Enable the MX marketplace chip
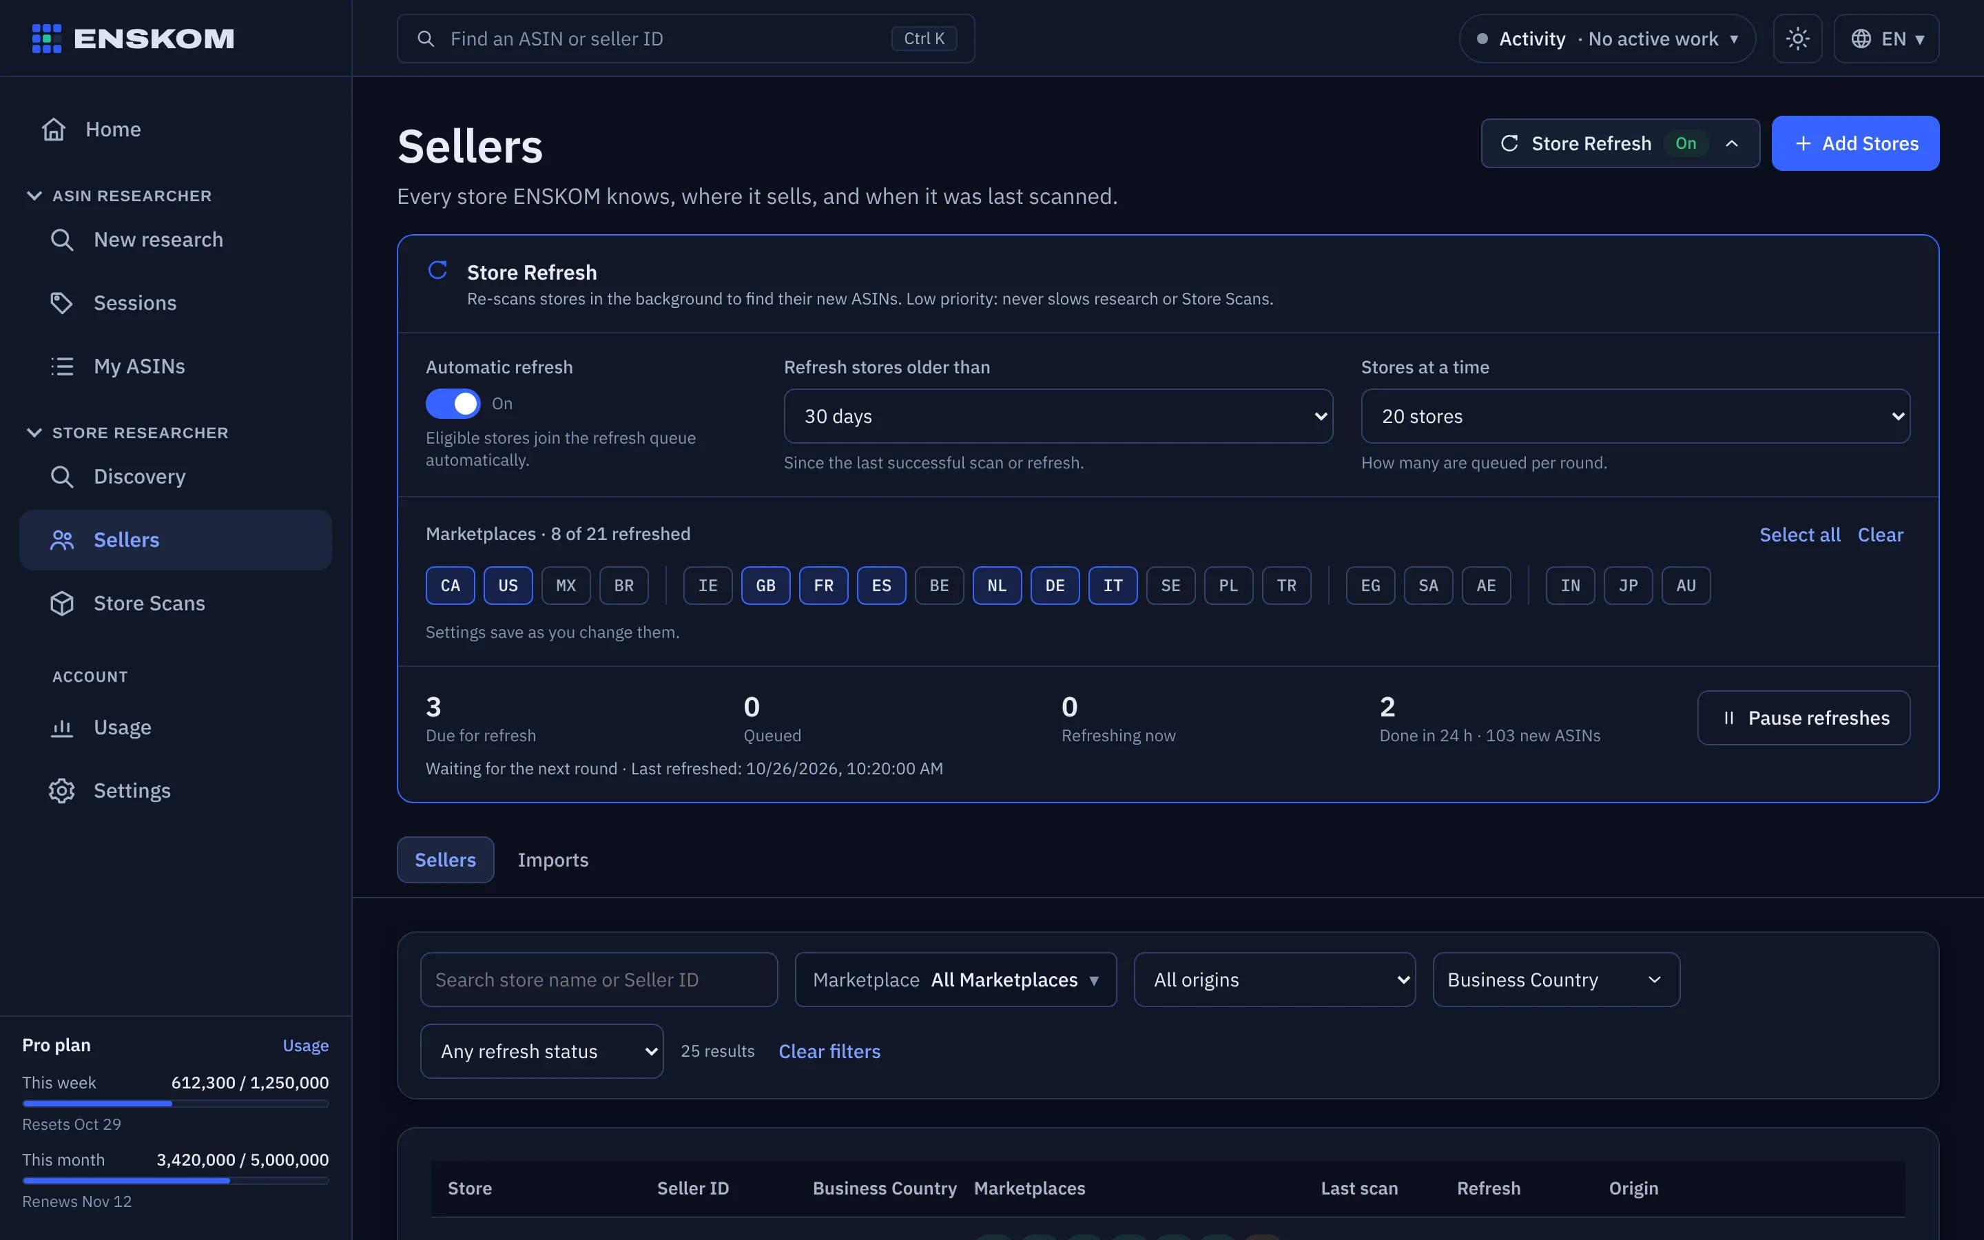Viewport: 1984px width, 1240px height. click(566, 586)
